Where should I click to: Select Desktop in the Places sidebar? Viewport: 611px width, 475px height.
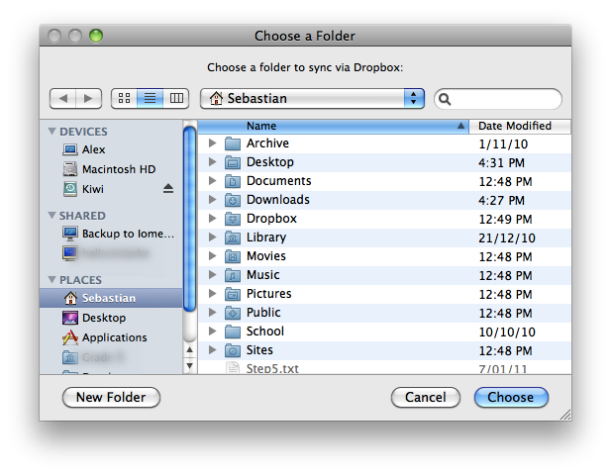point(104,318)
